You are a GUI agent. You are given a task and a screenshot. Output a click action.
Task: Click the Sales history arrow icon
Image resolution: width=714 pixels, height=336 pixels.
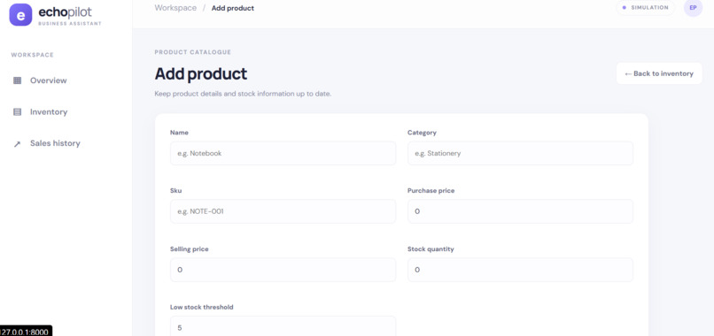point(18,143)
